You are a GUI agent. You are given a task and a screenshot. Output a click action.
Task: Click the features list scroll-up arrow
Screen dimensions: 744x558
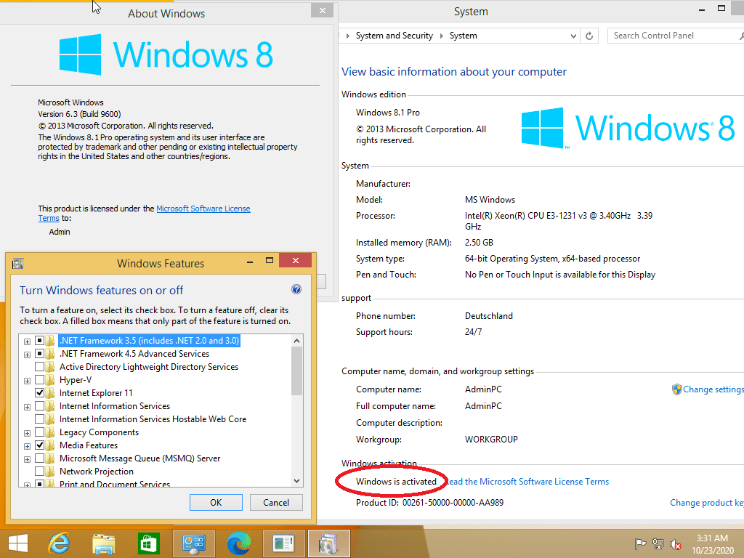coord(296,341)
